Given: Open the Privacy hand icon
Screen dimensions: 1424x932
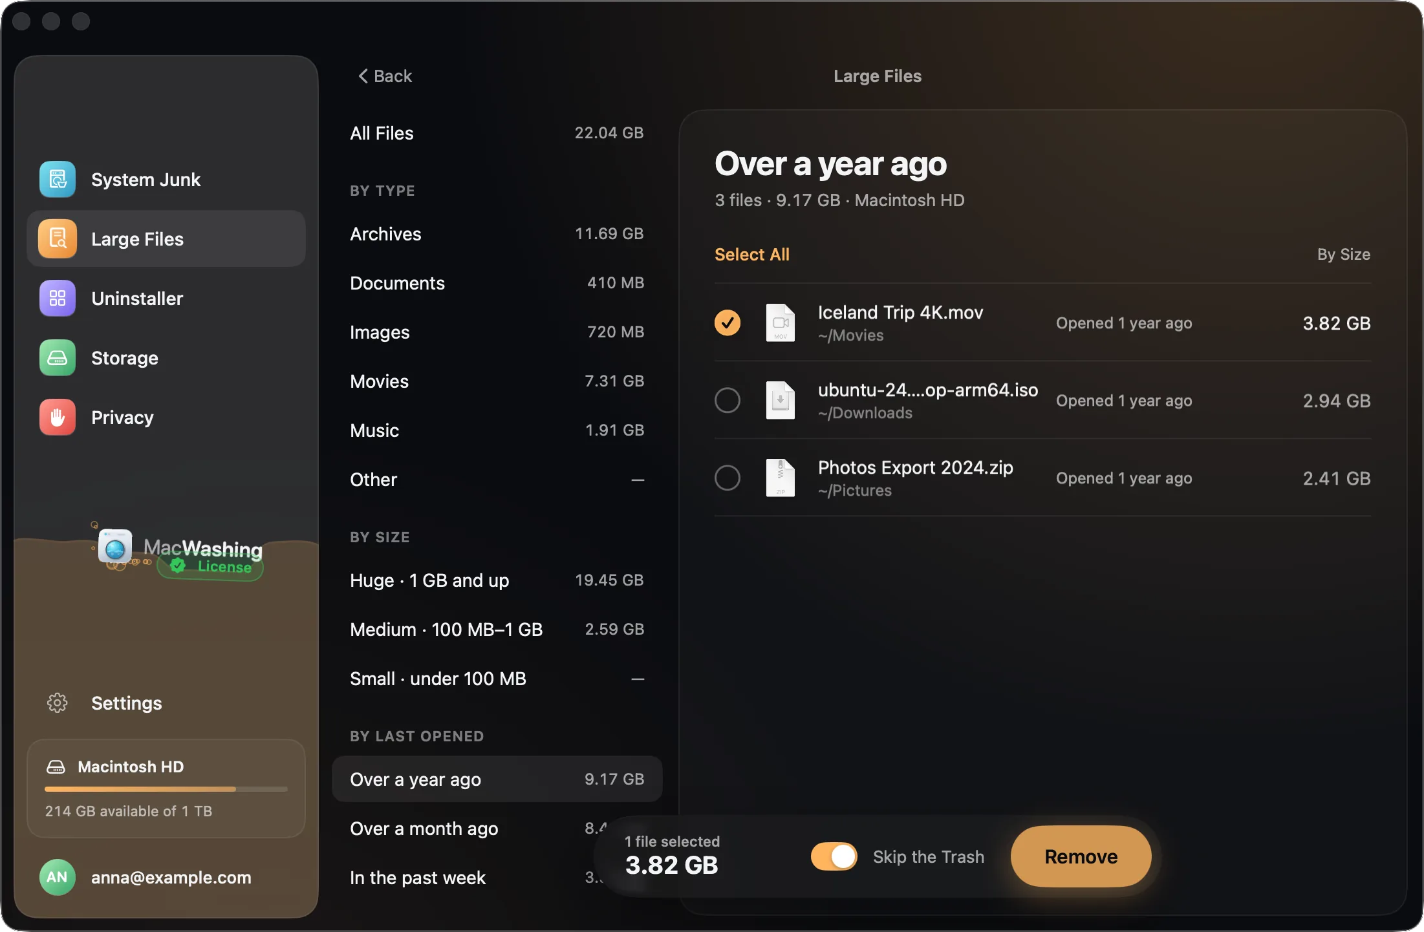Looking at the screenshot, I should (x=58, y=418).
